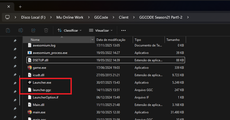Open the Visualizar view dropdown
This screenshot has width=230, height=120.
[x=101, y=31]
